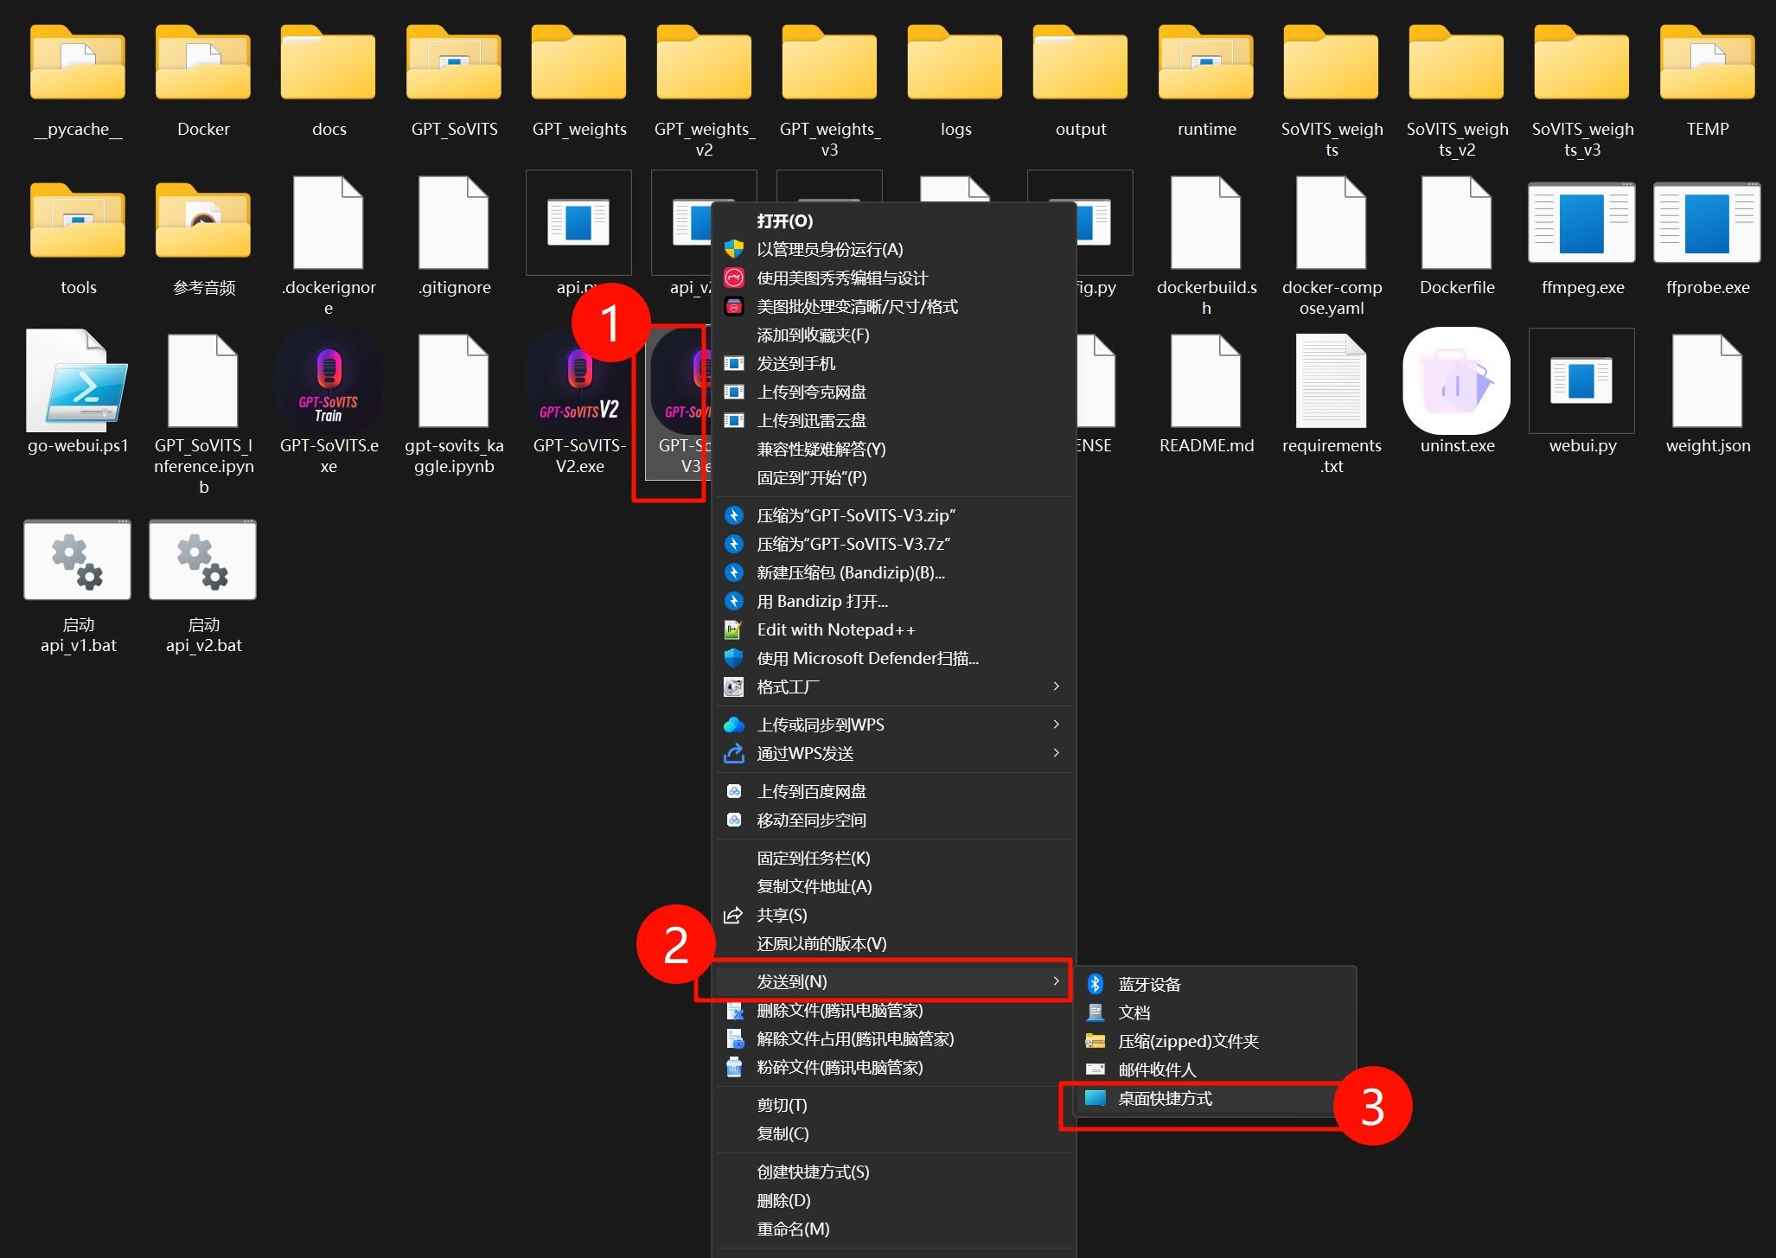Click the Bandizip icon beside 用 Bandizip 打开
The height and width of the screenshot is (1258, 1776).
click(734, 600)
